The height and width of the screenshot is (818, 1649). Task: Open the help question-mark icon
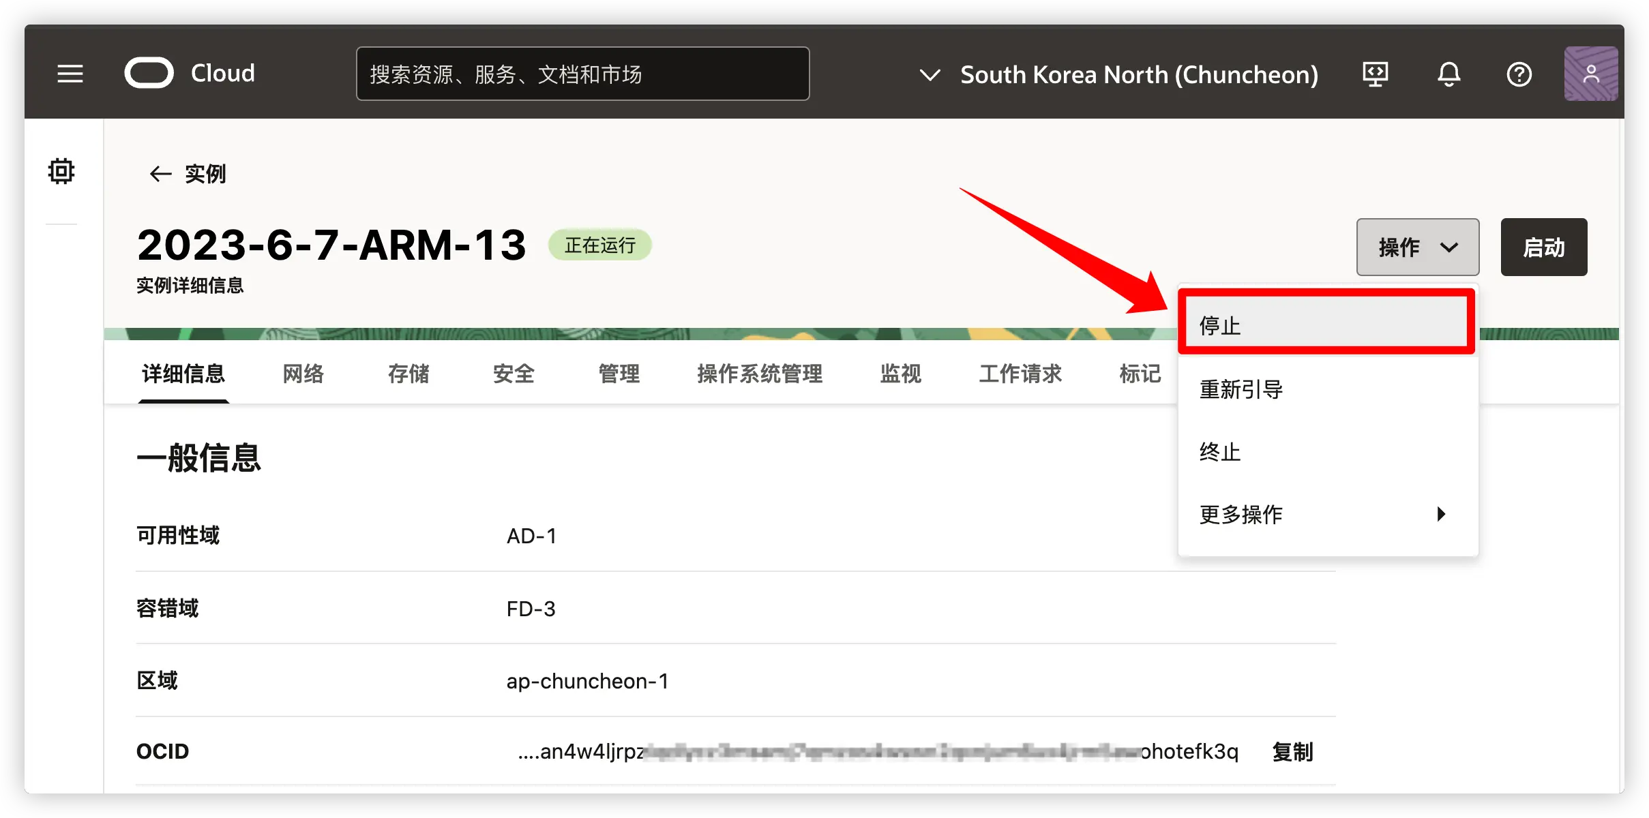coord(1519,74)
